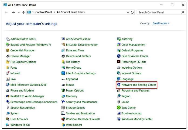Open the User Accounts link
Screen dimensions: 188x130
coord(19,119)
